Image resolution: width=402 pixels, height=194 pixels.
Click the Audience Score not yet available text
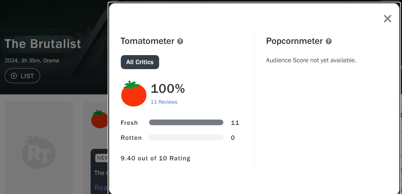[311, 60]
